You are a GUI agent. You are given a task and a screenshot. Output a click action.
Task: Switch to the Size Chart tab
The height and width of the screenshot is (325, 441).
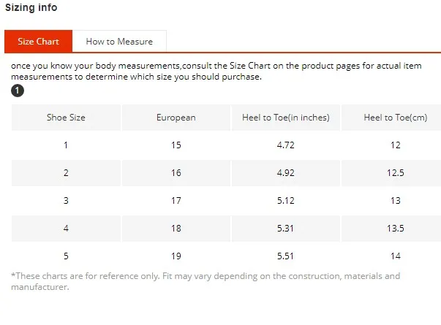pyautogui.click(x=38, y=42)
